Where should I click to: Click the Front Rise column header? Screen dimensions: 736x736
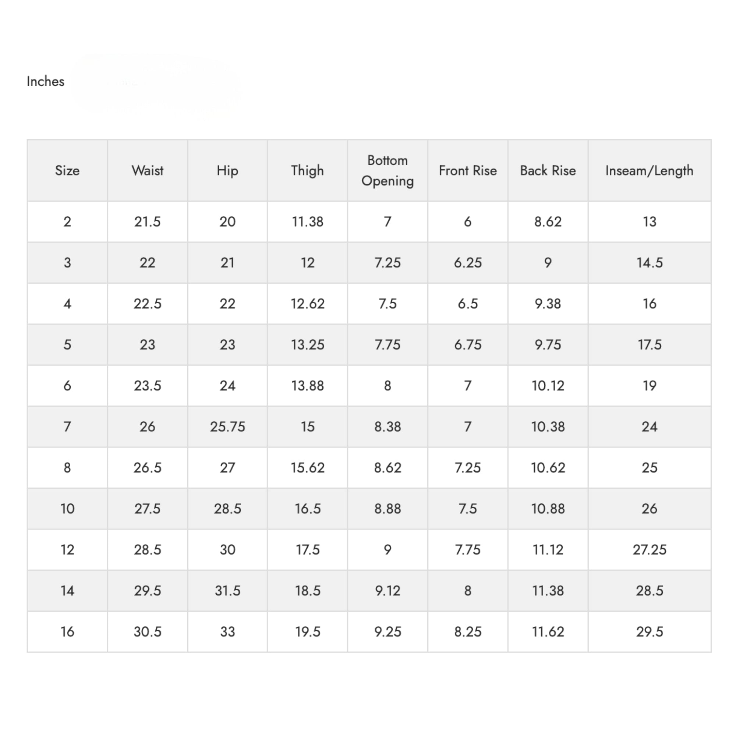pyautogui.click(x=468, y=170)
